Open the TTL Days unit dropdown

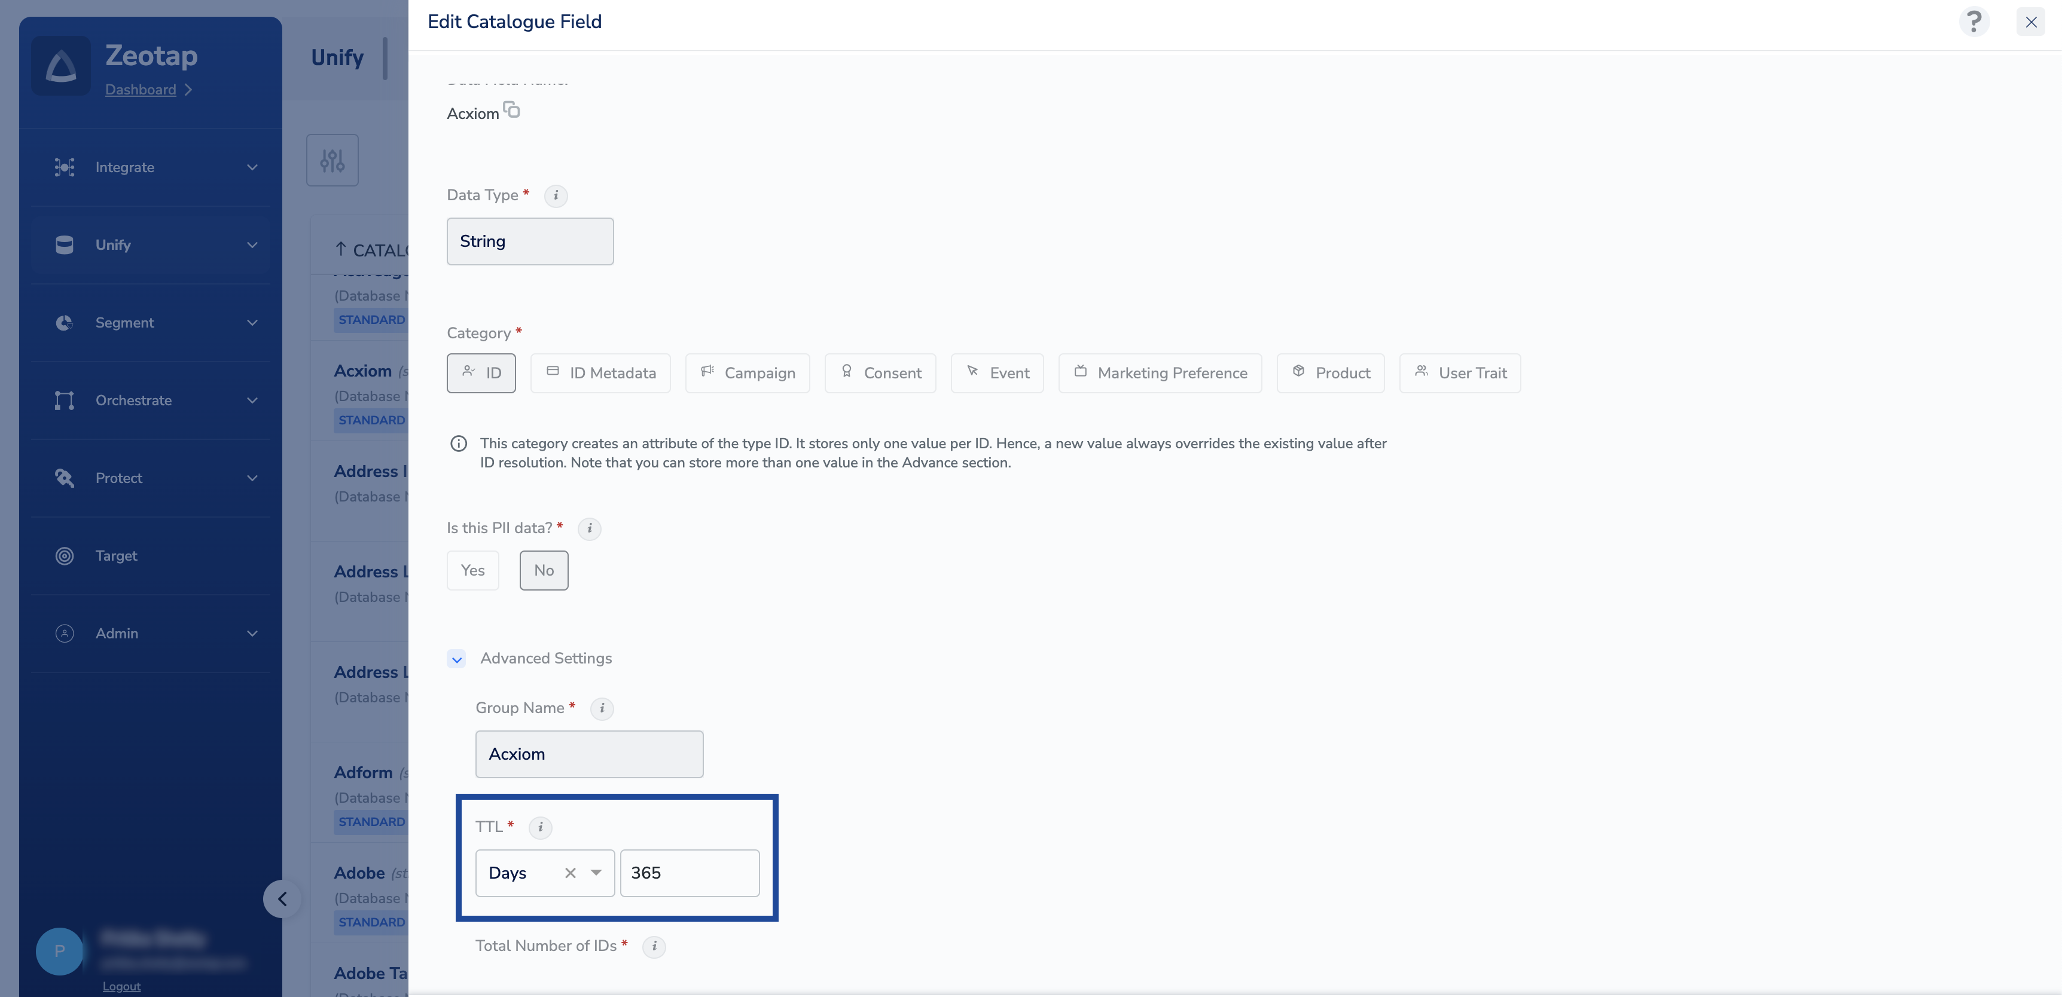pos(596,873)
